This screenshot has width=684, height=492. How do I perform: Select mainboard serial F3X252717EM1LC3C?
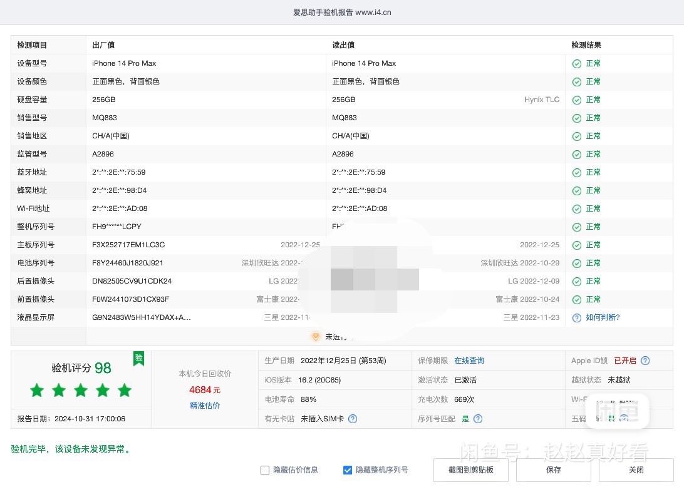coord(128,245)
